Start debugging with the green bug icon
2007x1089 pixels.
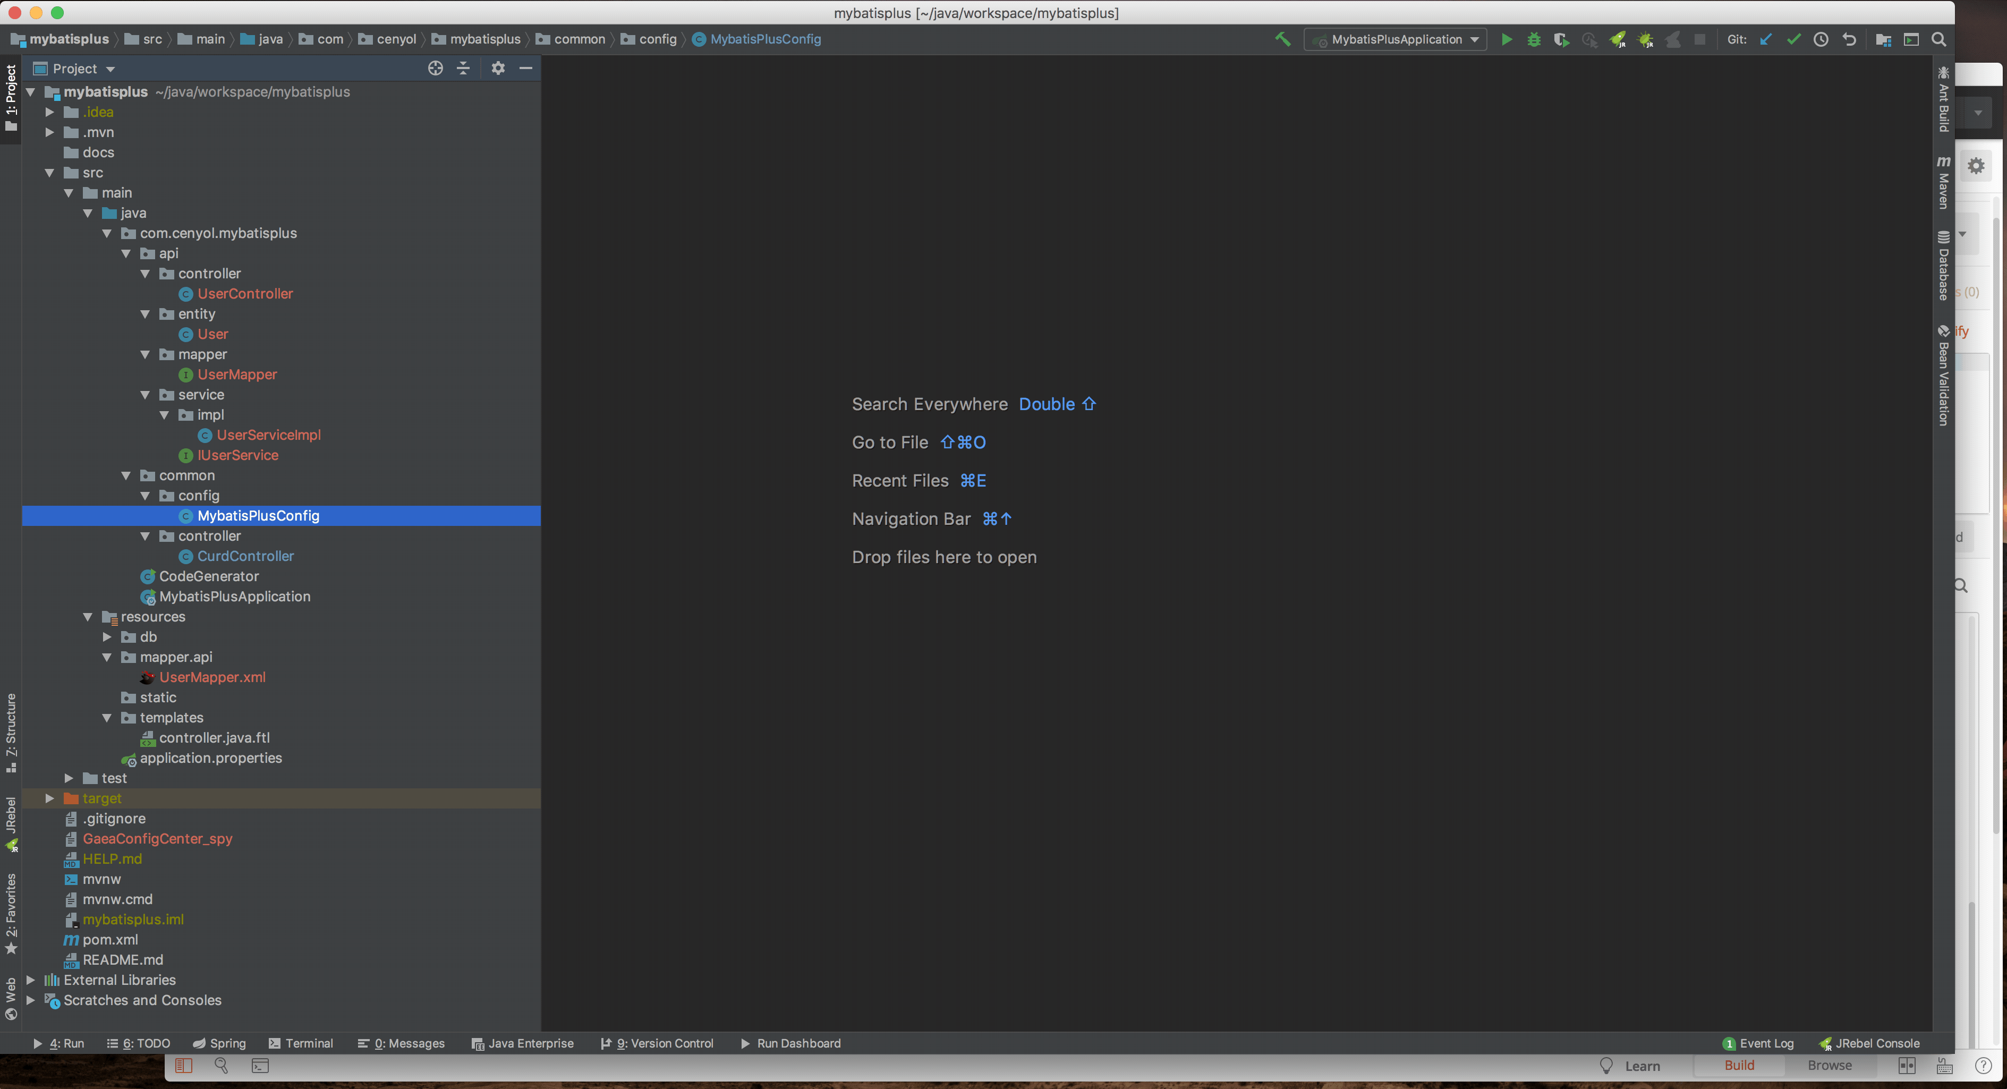(1533, 39)
